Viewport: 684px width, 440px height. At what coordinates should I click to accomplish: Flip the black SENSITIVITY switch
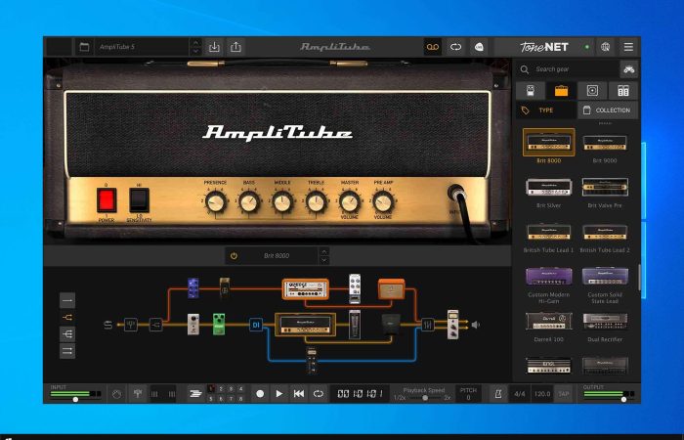pyautogui.click(x=139, y=200)
